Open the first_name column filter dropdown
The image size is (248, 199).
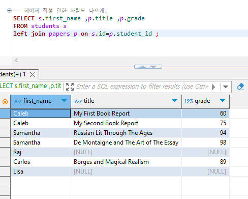click(64, 101)
